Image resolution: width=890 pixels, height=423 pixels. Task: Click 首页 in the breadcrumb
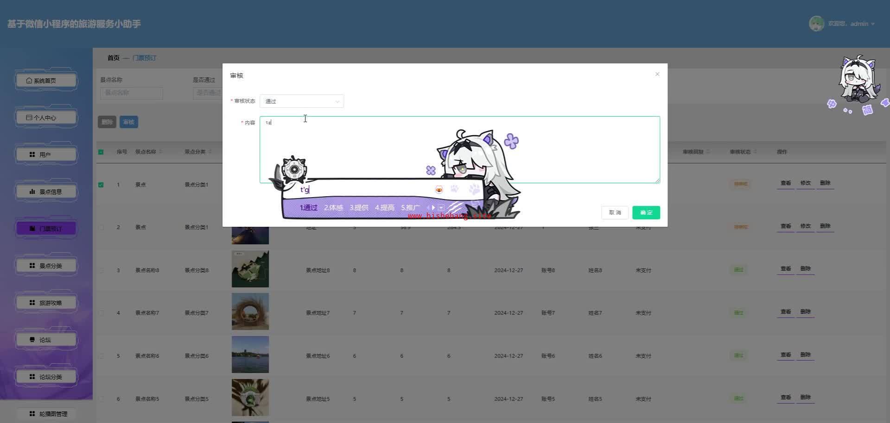114,58
